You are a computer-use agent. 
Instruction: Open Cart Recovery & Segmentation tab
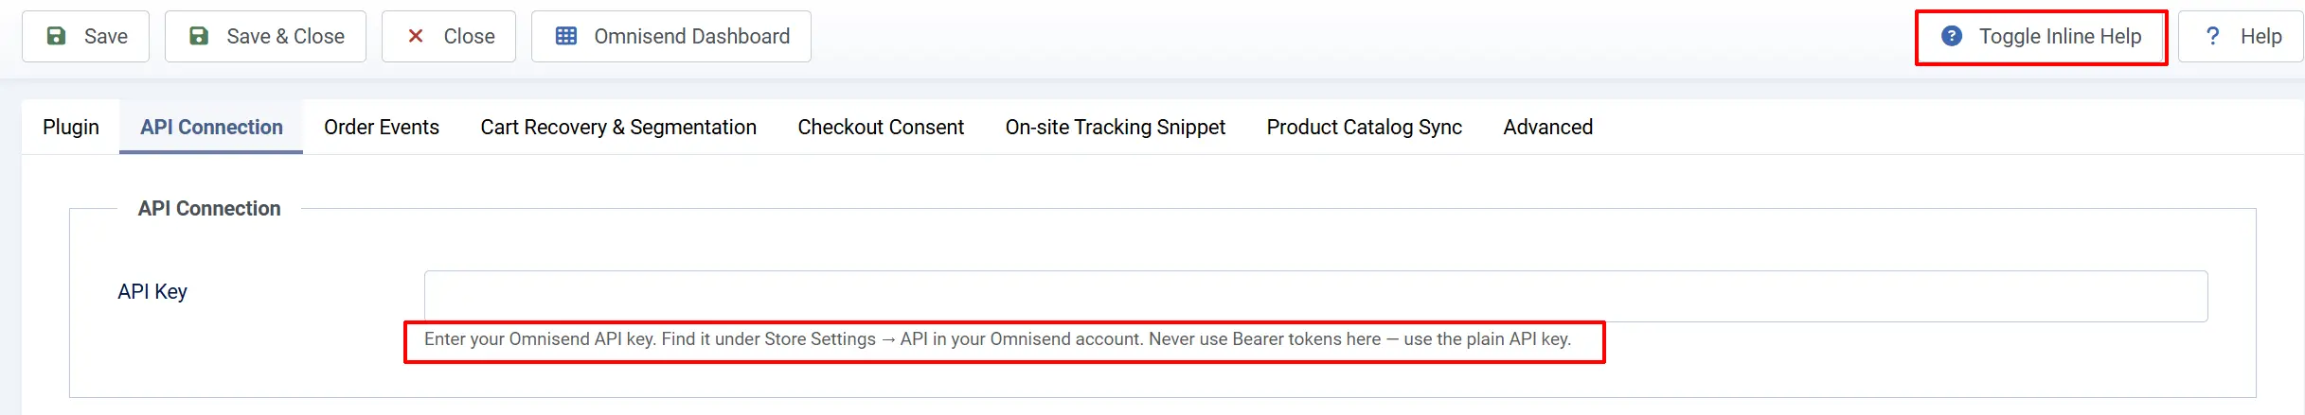618,127
